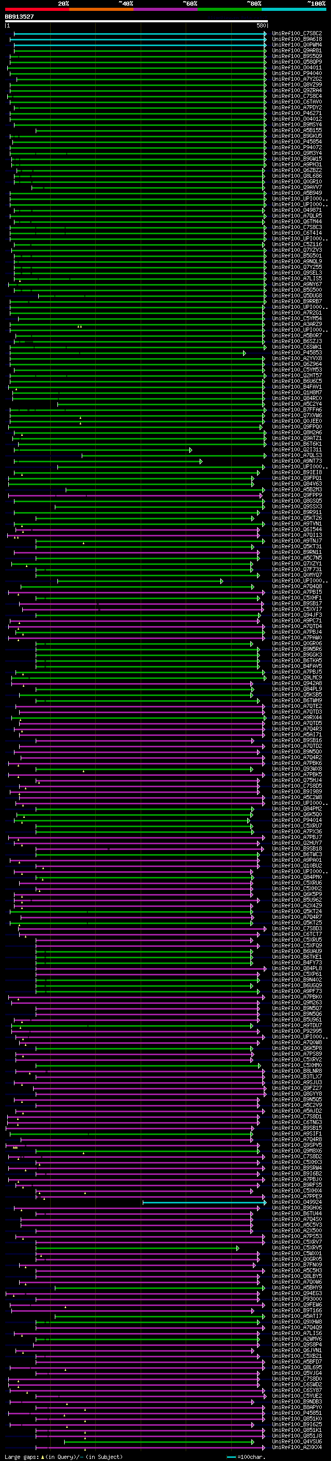
Task: Click the cyan segment of the identity color scale
Action: pyautogui.click(x=294, y=9)
